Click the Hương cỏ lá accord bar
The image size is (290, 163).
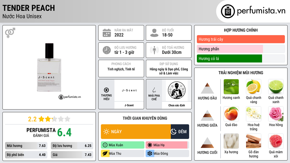(x=241, y=58)
